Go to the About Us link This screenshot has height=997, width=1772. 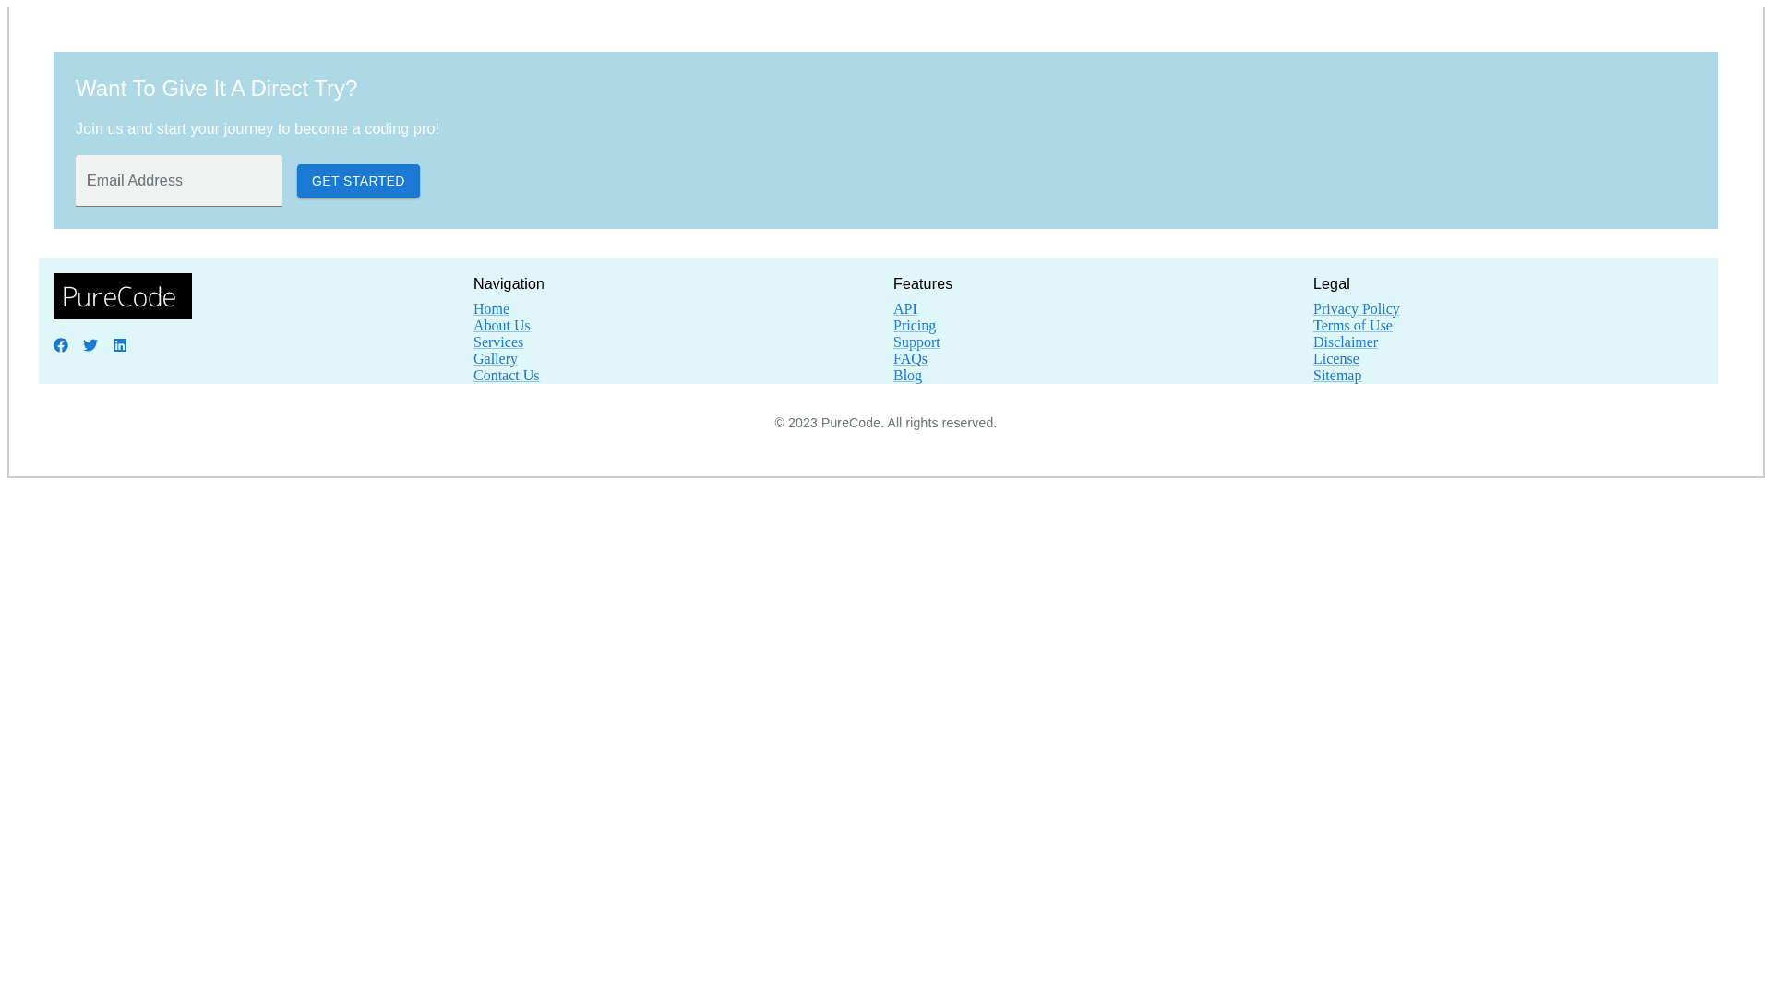point(501,326)
